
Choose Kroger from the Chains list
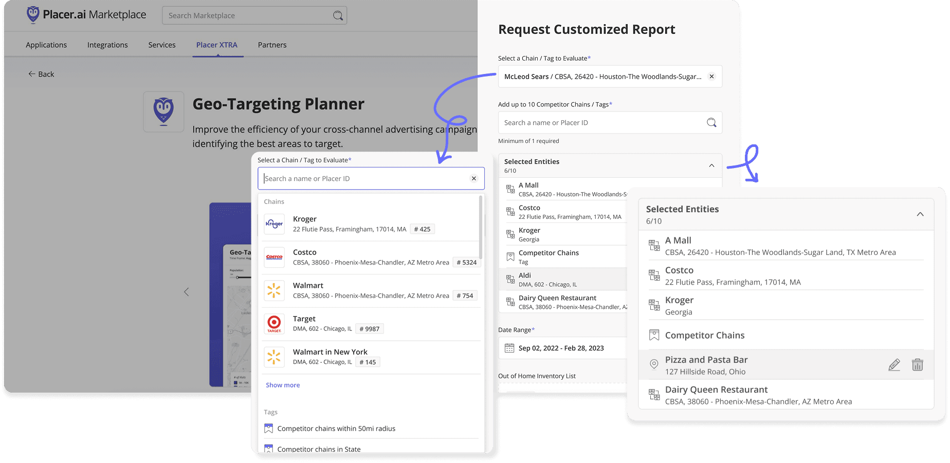pyautogui.click(x=371, y=224)
